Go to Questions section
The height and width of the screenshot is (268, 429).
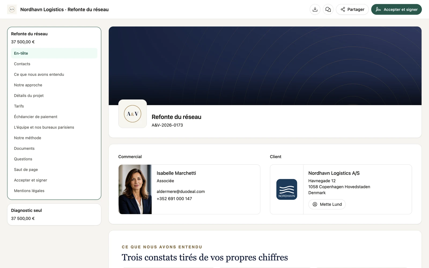(54, 159)
